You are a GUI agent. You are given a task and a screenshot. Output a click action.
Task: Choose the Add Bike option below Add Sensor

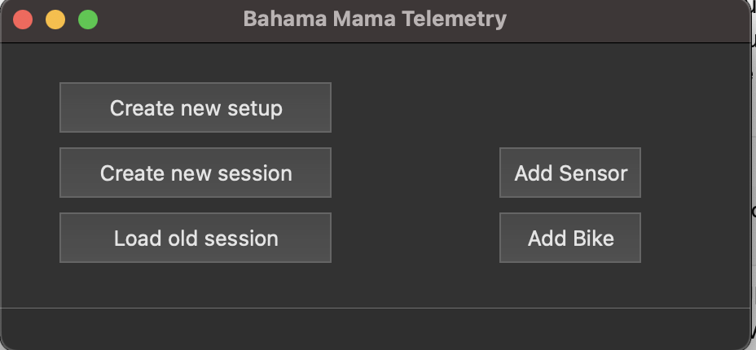(570, 238)
